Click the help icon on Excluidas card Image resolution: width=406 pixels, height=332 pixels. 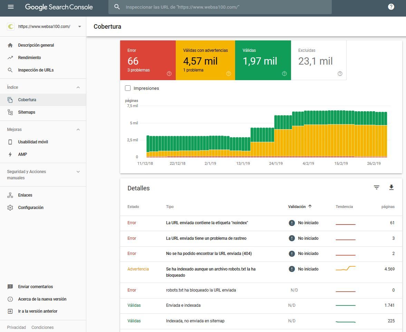[x=340, y=74]
